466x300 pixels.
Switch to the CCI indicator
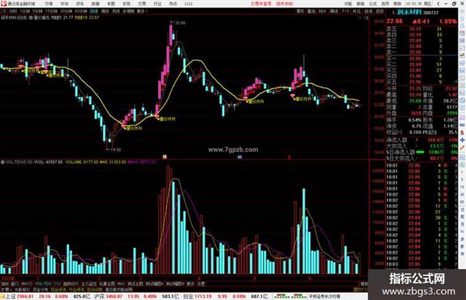pyautogui.click(x=57, y=284)
